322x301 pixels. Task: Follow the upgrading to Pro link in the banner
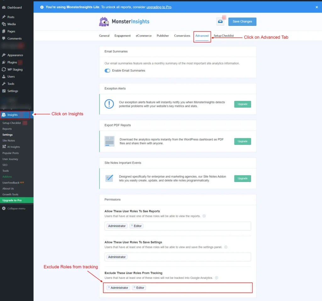[x=159, y=7]
